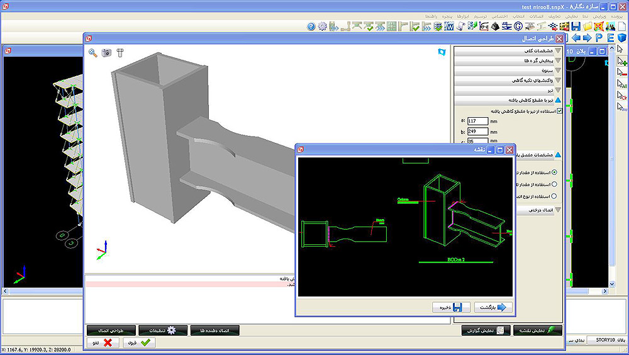Click the اتصال دهنده ها button

[215, 330]
